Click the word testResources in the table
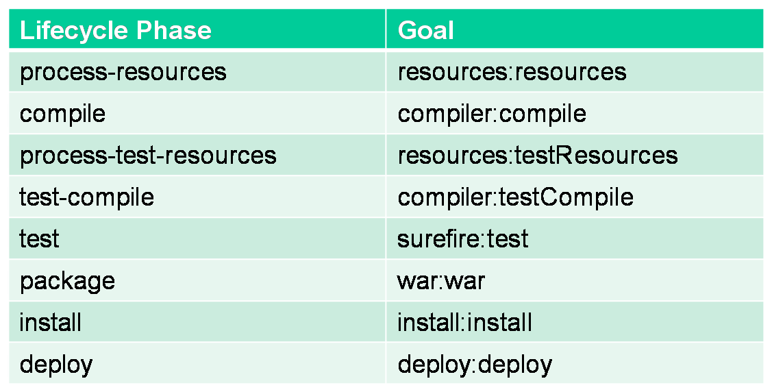The width and height of the screenshot is (772, 392). pyautogui.click(x=595, y=155)
